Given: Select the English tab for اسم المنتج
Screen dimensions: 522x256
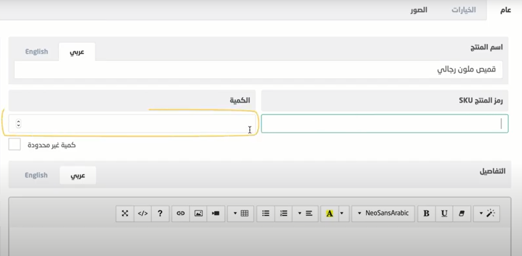Looking at the screenshot, I should point(37,51).
